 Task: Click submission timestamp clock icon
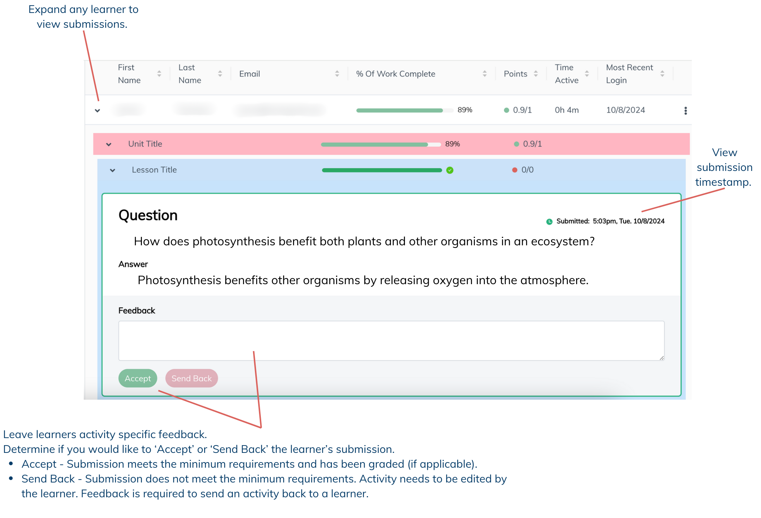coord(549,222)
